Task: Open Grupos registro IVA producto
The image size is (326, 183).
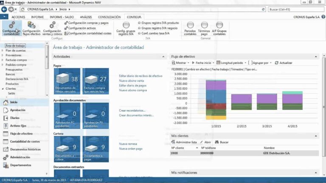Action: click(x=158, y=23)
